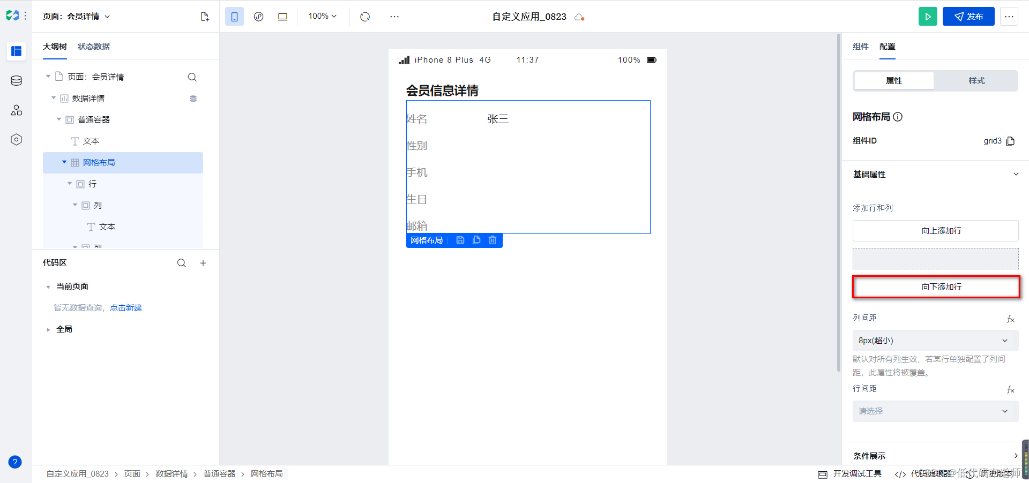This screenshot has width=1029, height=483.
Task: Copy the component ID grid3
Action: tap(1010, 141)
